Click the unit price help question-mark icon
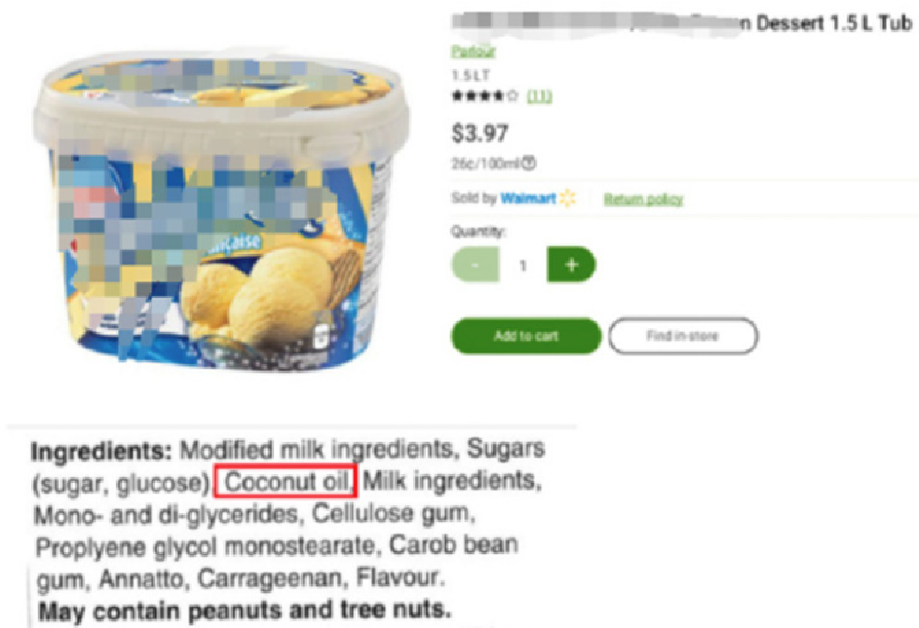Screen dimensions: 919x628 click(x=530, y=164)
